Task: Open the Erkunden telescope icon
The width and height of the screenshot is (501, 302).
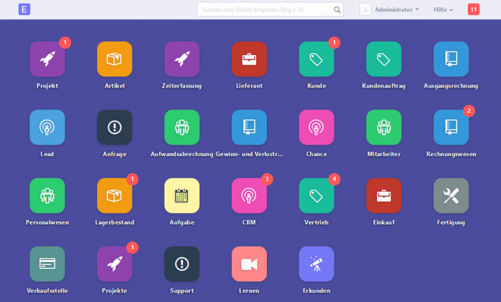Action: click(316, 264)
